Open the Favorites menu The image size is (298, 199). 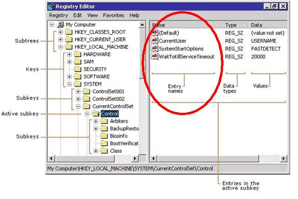tap(114, 15)
